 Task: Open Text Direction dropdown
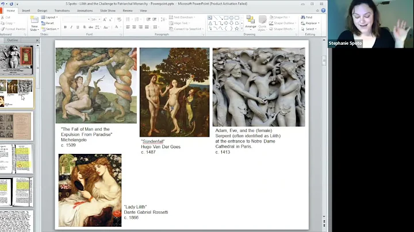182,17
